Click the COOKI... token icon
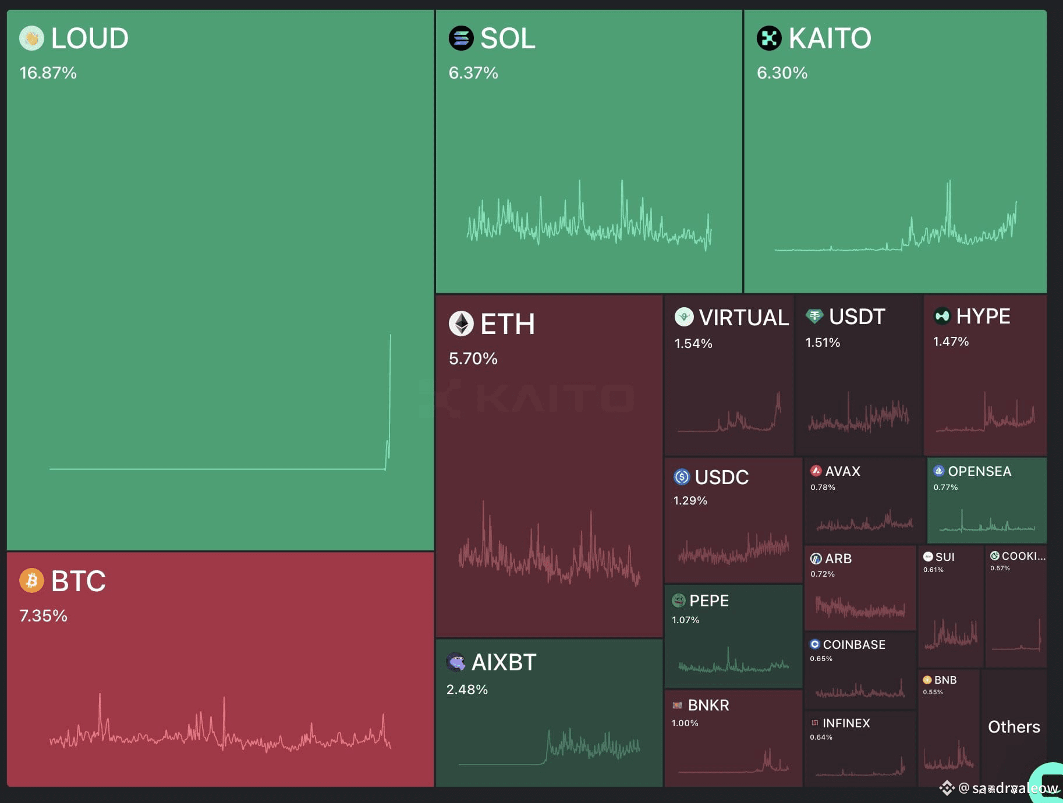Image resolution: width=1063 pixels, height=803 pixels. tap(995, 556)
